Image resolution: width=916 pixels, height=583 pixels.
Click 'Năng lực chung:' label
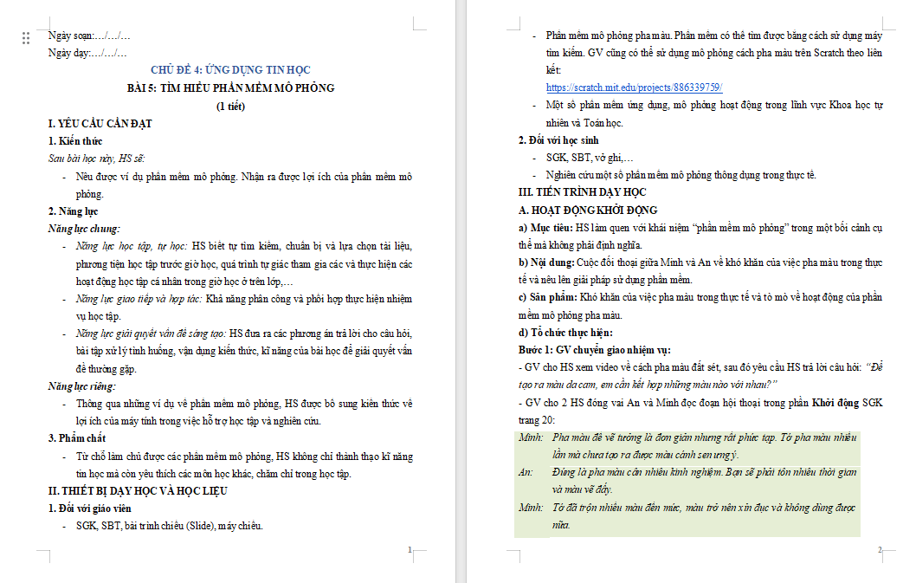click(83, 229)
